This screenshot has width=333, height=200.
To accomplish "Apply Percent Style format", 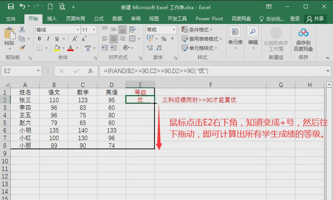I will [164, 39].
